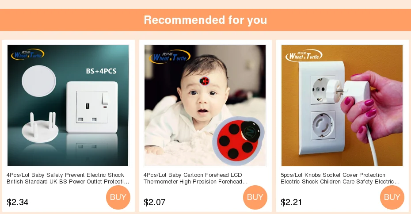
Task: Open baby forehead thermometer product image
Action: [x=205, y=106]
